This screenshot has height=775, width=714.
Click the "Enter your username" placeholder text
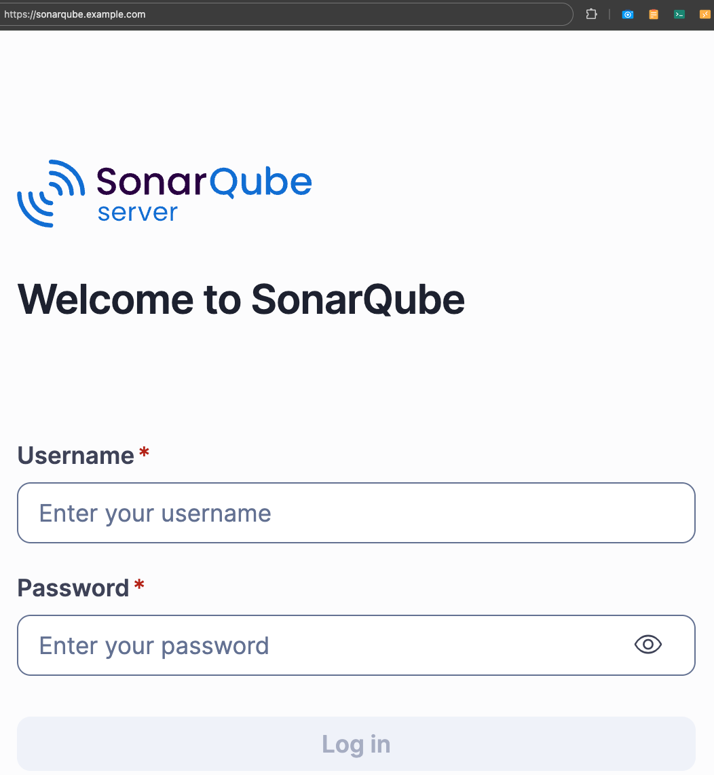click(x=155, y=513)
